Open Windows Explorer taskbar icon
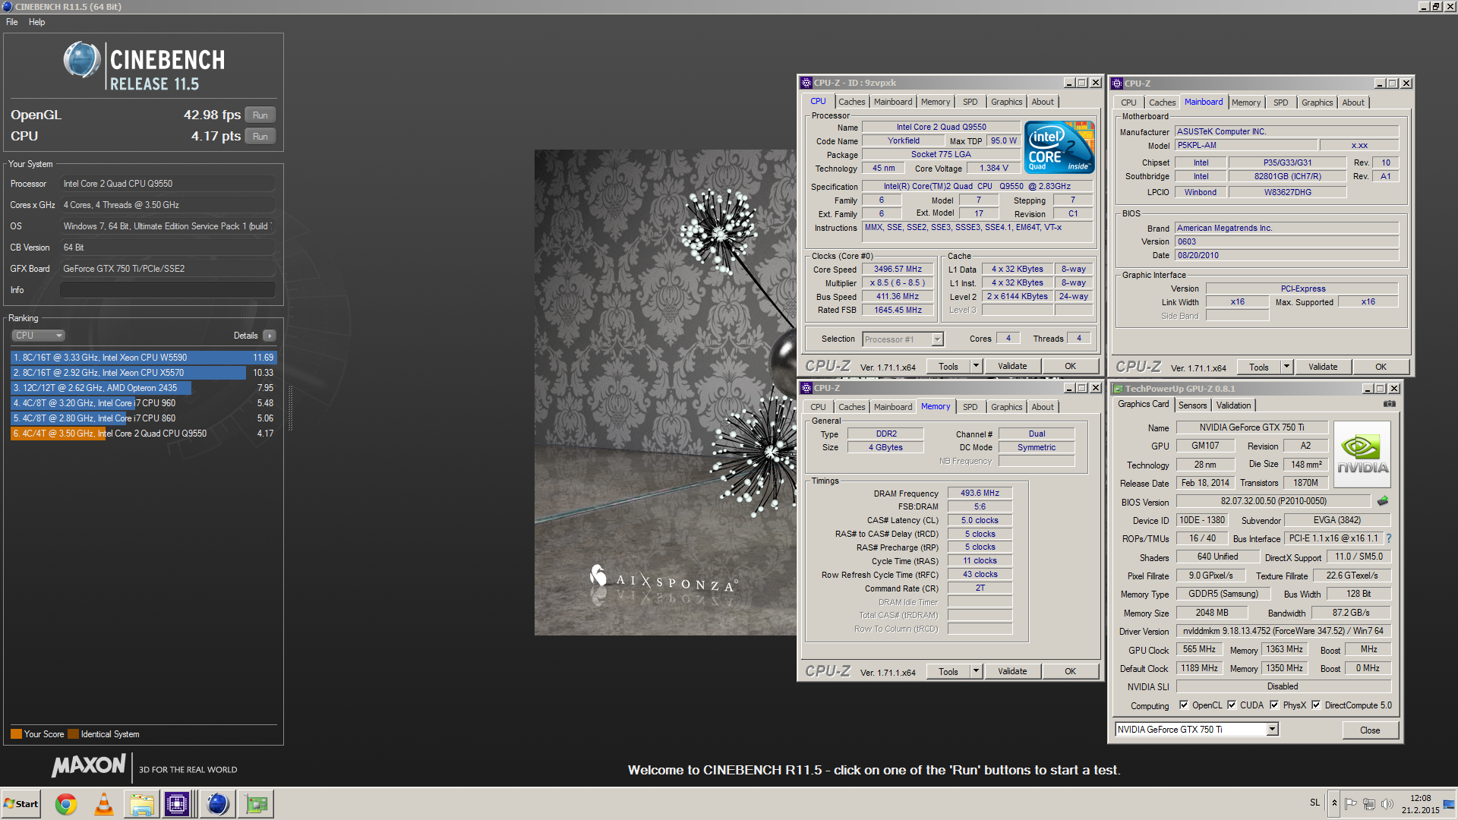This screenshot has width=1458, height=820. click(x=142, y=804)
